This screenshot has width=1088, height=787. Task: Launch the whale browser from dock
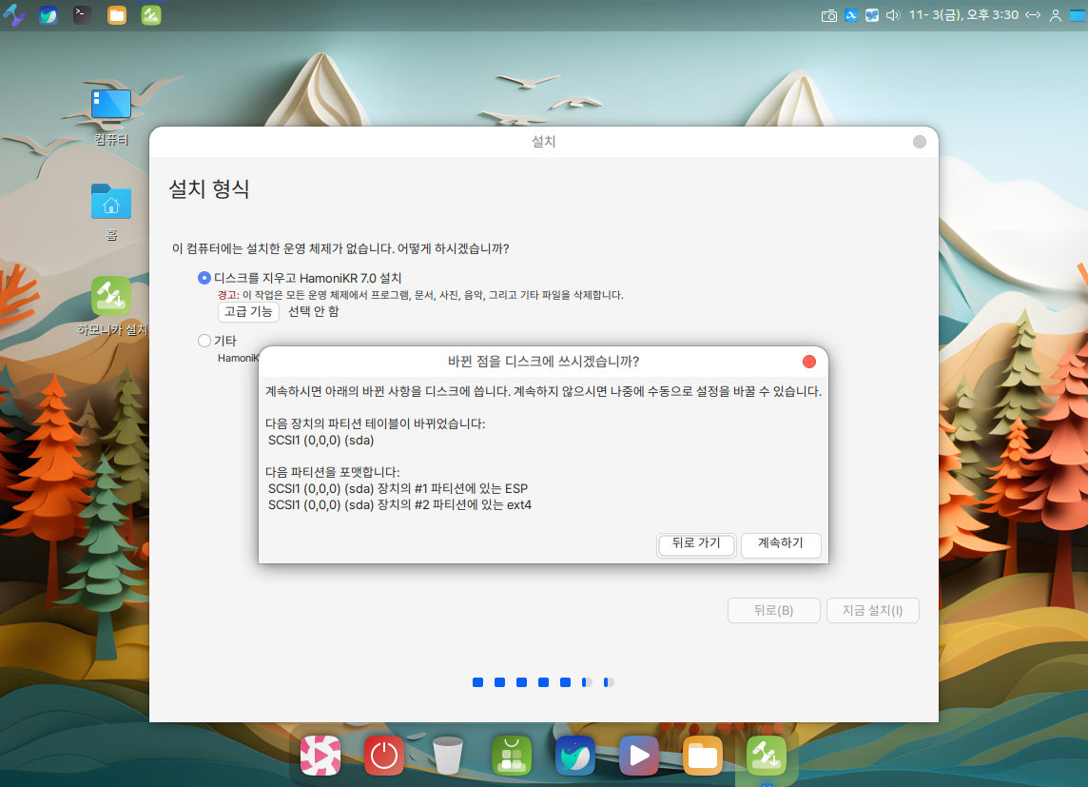[x=575, y=755]
